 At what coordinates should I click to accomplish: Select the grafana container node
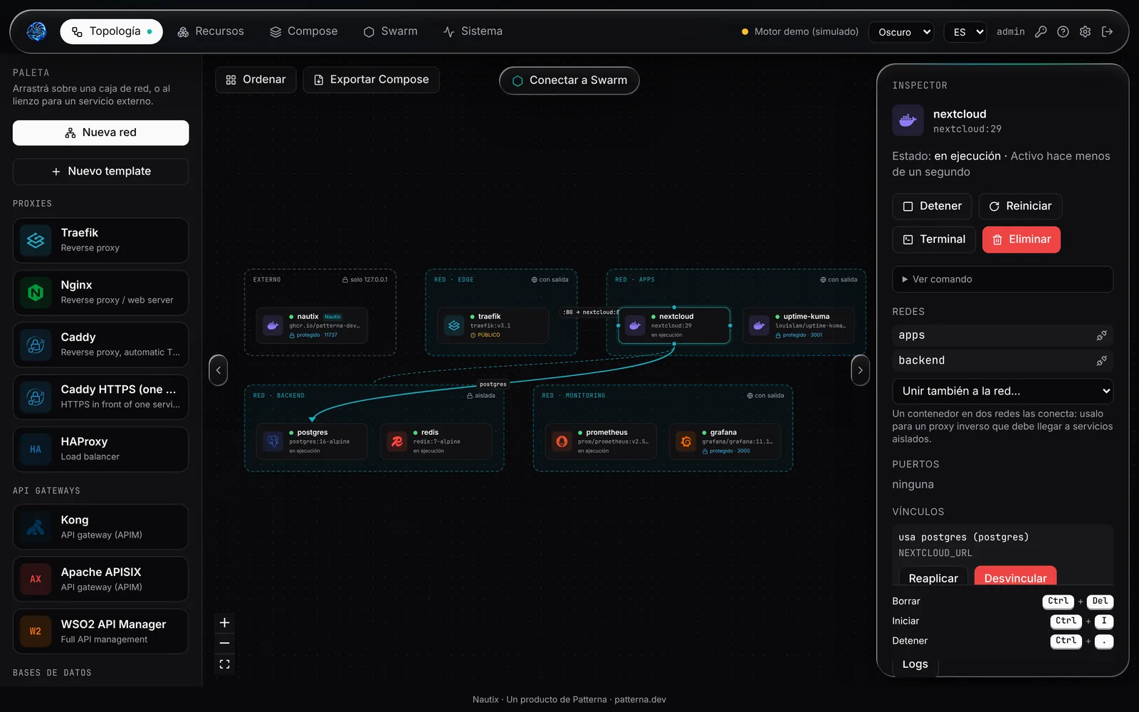(725, 441)
